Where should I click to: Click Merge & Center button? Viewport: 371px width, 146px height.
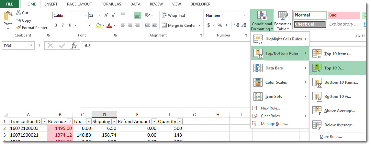179,25
